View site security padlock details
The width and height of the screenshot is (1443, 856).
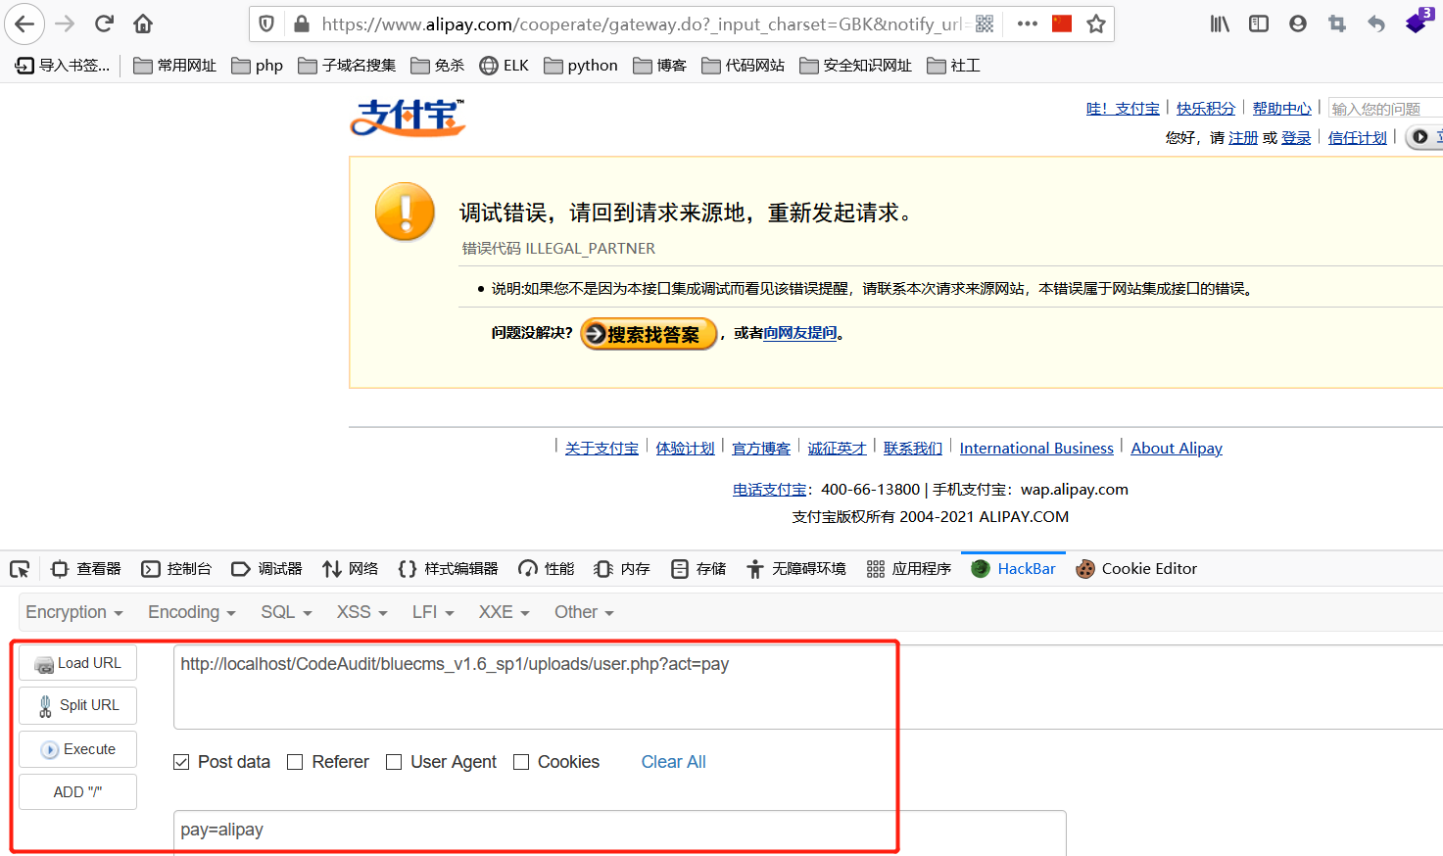click(x=302, y=24)
